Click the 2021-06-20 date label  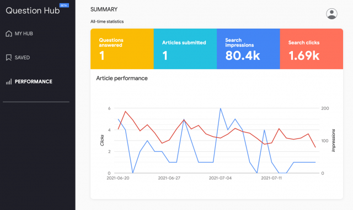pos(118,178)
